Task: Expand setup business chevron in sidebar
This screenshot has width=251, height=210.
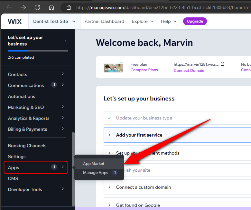Action: tap(65, 41)
